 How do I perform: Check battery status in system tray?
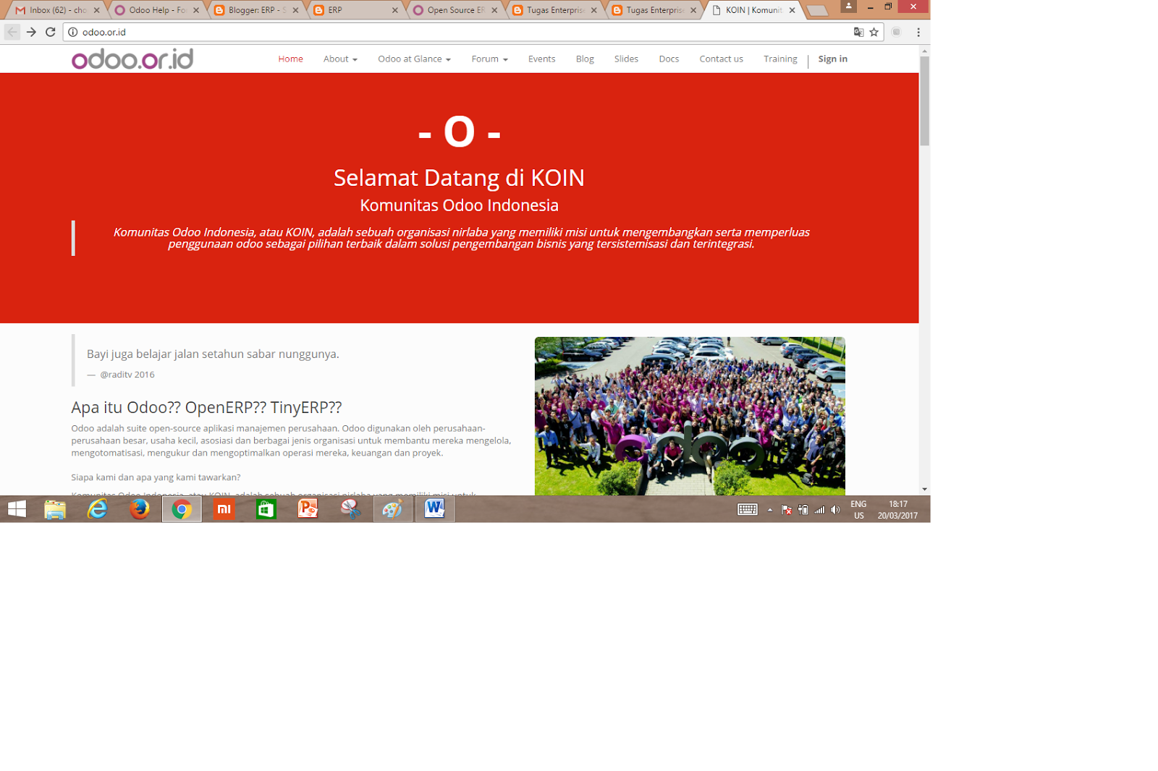(803, 510)
